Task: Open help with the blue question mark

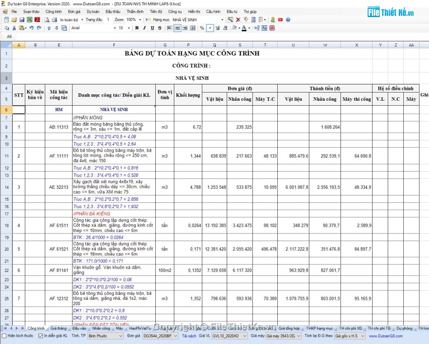Action: [288, 20]
